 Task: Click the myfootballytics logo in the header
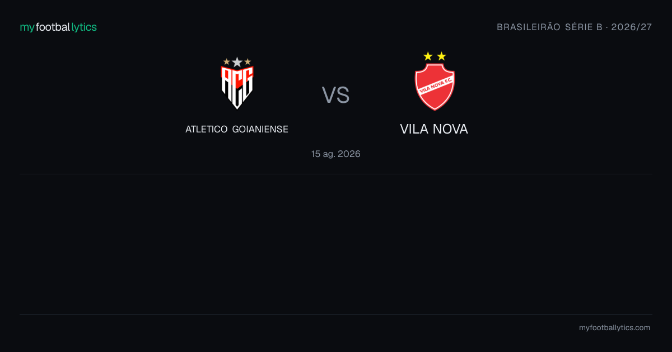pyautogui.click(x=58, y=27)
